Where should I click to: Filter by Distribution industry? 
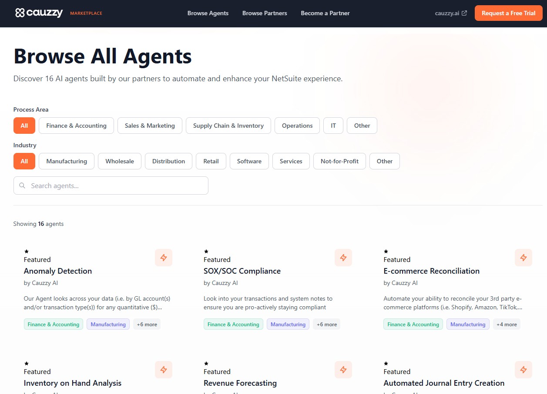[x=168, y=161]
